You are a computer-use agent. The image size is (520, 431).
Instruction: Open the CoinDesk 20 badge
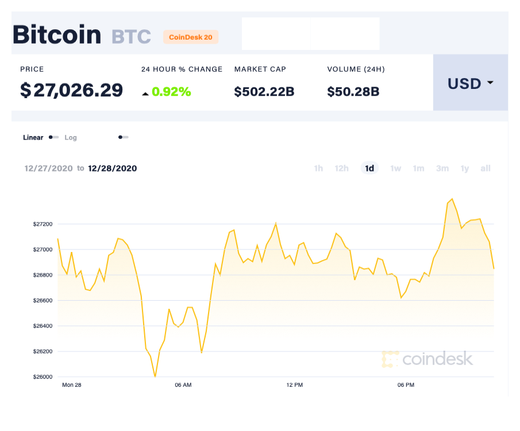(191, 37)
